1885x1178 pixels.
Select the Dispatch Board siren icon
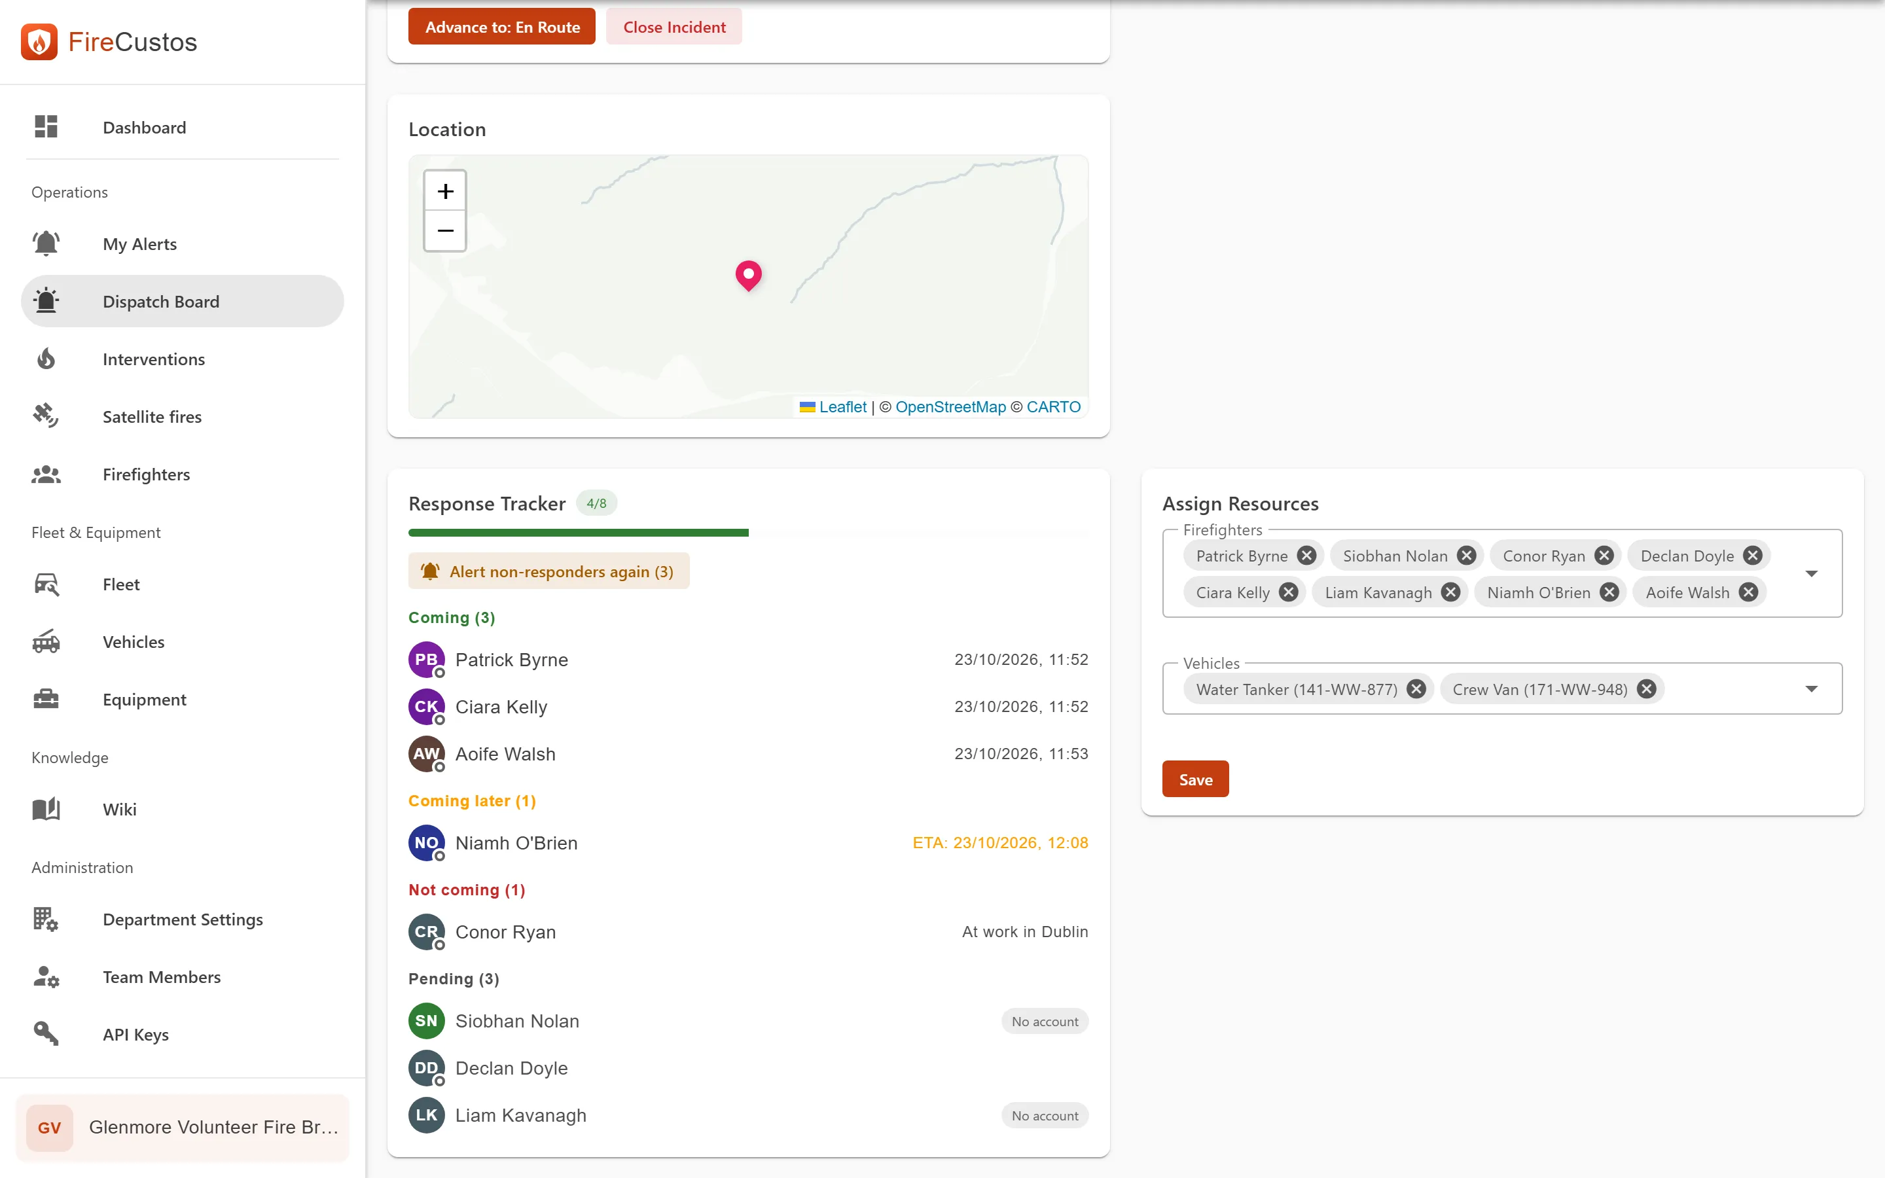[46, 302]
